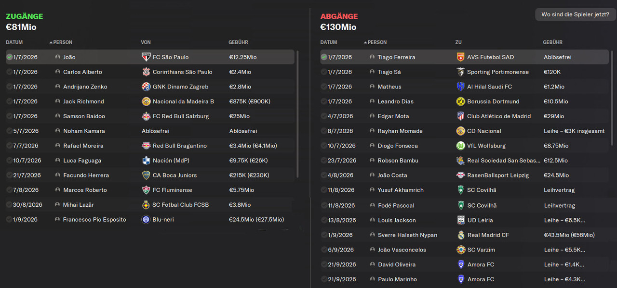Sort Zugänge table by Gebühr column

click(x=238, y=42)
